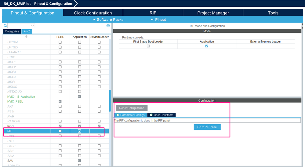Screen dimensions: 305x167
Task: Check the PKA ExtMemLoader checkbox
Action: 99,106
